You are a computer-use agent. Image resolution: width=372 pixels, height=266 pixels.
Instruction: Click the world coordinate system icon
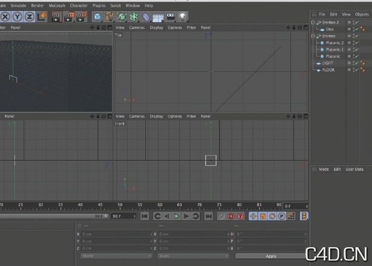coord(42,16)
